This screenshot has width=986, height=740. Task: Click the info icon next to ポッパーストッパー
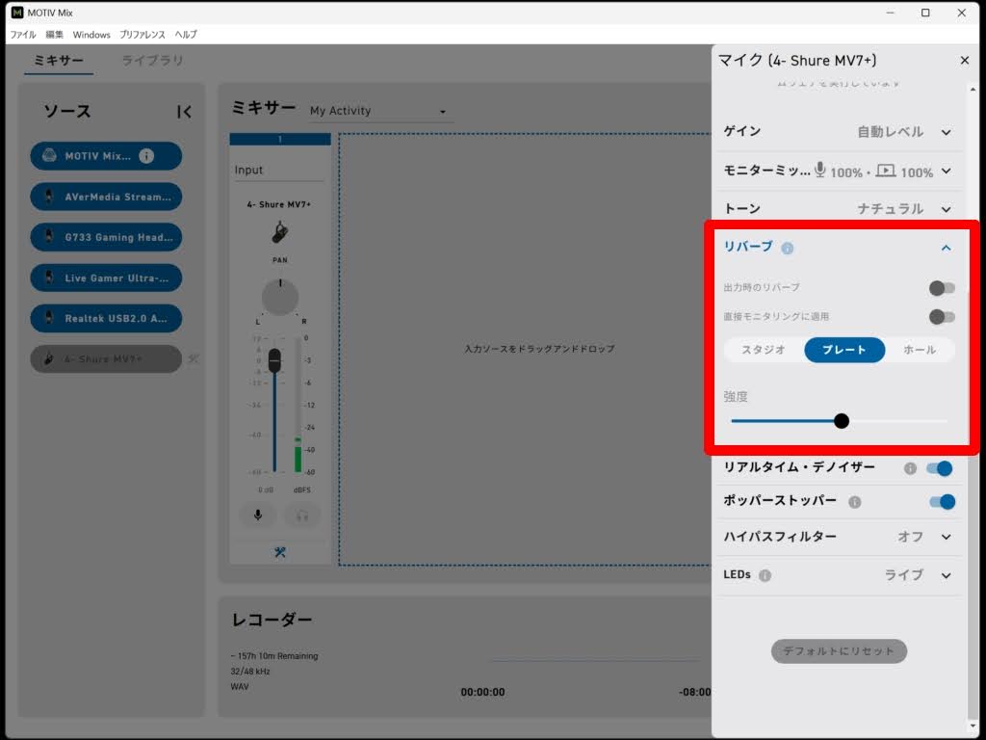click(855, 502)
